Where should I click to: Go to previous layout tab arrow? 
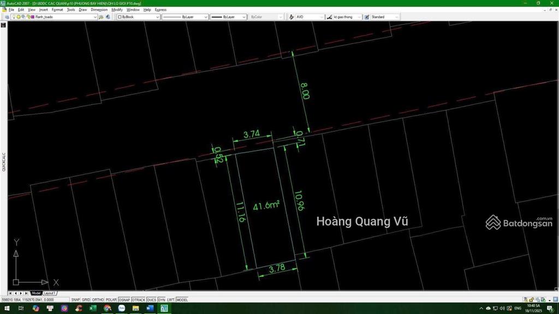15,293
